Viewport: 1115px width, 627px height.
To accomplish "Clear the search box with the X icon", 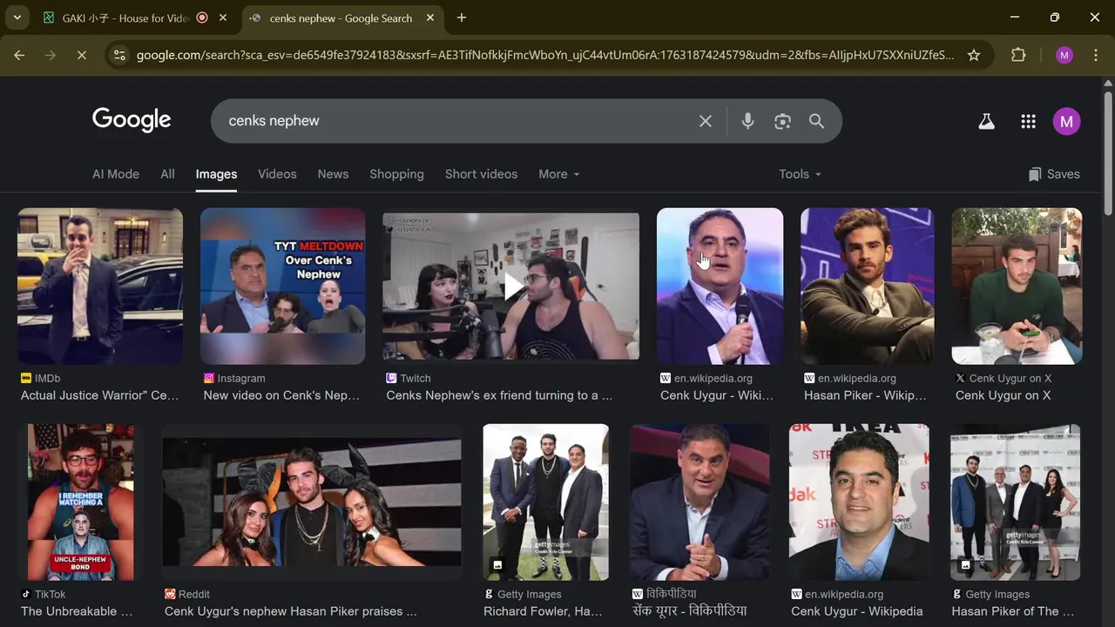I will [706, 121].
